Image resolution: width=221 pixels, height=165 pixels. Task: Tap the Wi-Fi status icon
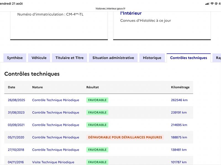coord(212,4)
